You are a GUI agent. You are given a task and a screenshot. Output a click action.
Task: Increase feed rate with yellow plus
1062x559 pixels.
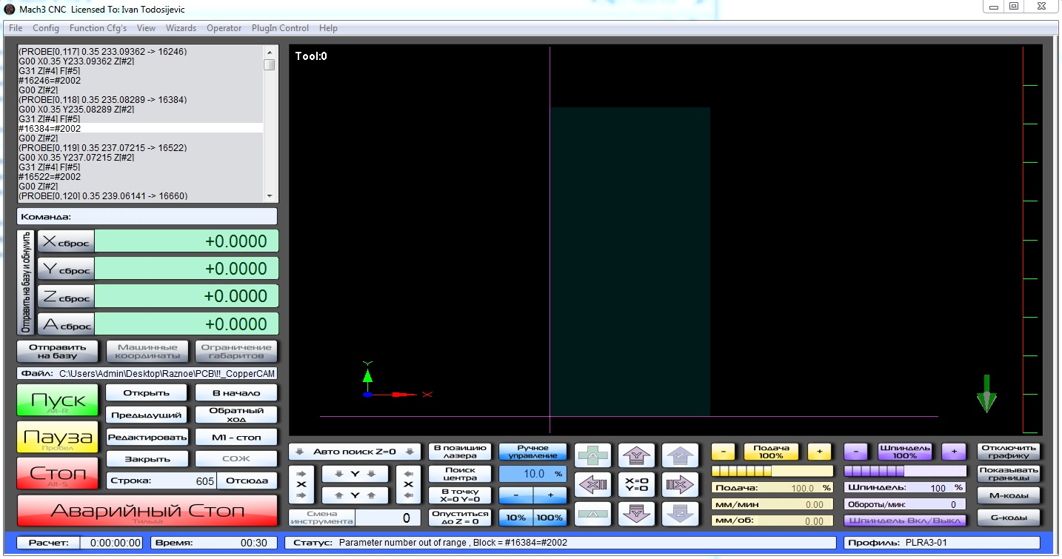pyautogui.click(x=819, y=452)
